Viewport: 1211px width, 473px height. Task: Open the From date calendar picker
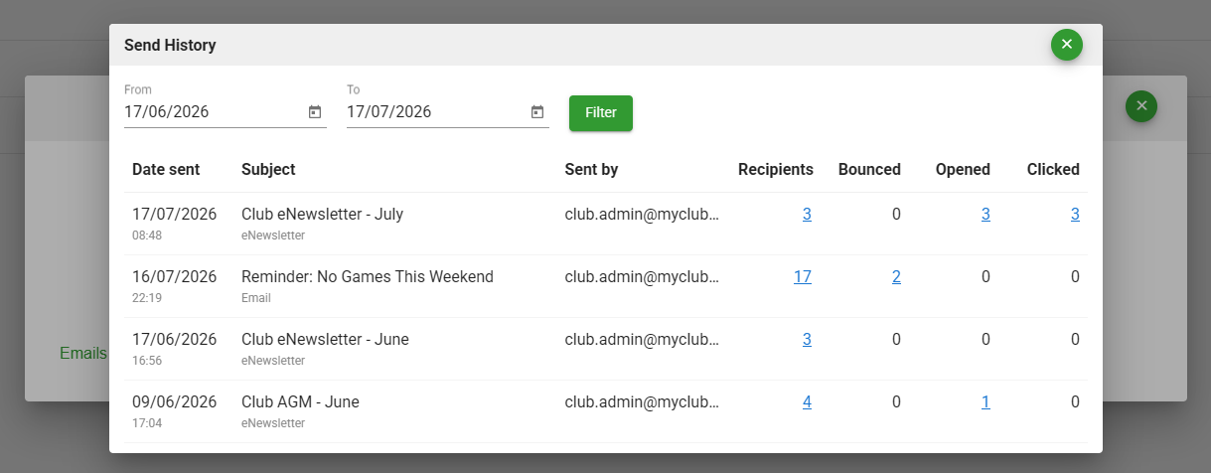point(315,112)
